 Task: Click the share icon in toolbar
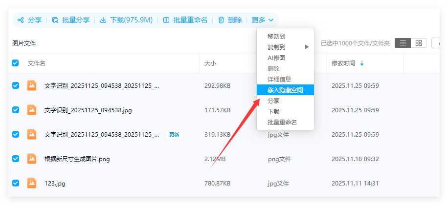pyautogui.click(x=21, y=20)
